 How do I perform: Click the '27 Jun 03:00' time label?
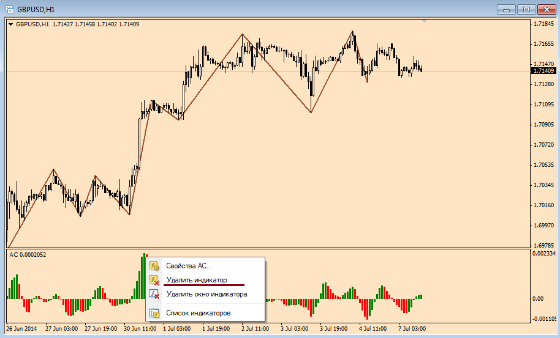click(61, 328)
